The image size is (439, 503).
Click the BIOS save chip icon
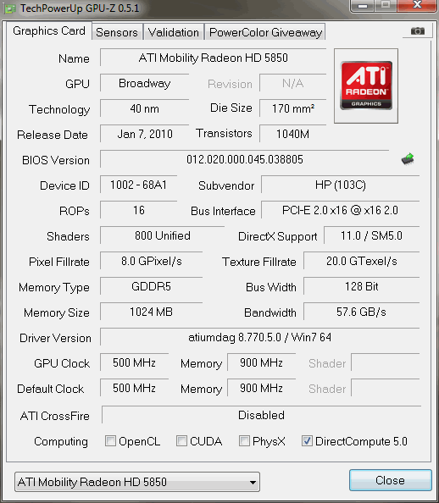tap(408, 159)
